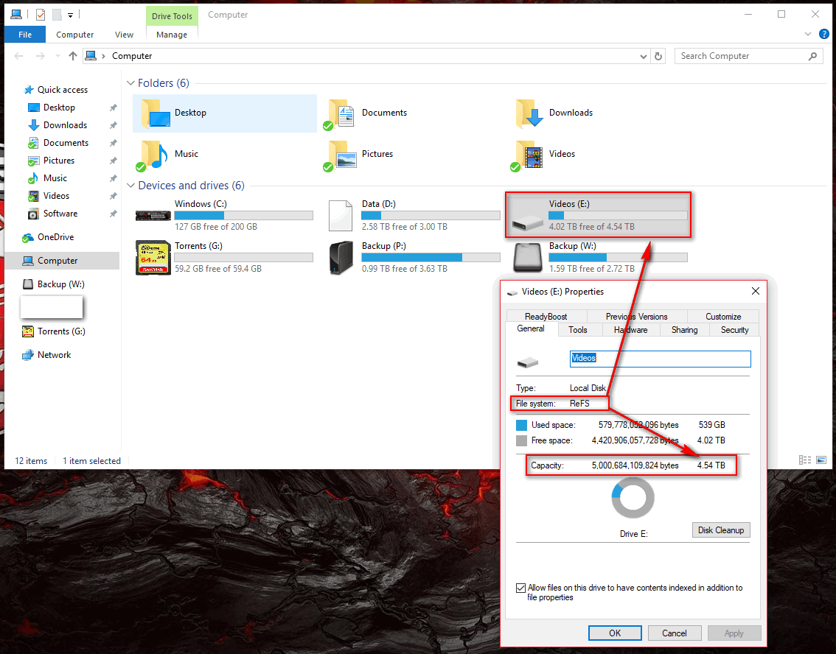Open Explorer help question mark icon
The width and height of the screenshot is (836, 654).
(x=823, y=34)
